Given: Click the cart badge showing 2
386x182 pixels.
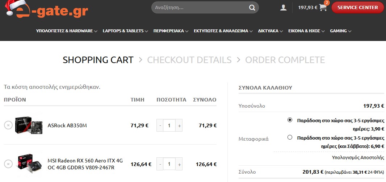Looking at the screenshot, I should point(327,3).
